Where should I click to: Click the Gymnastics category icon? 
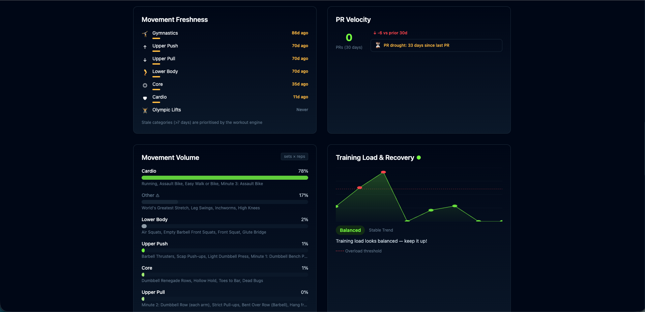pos(145,34)
